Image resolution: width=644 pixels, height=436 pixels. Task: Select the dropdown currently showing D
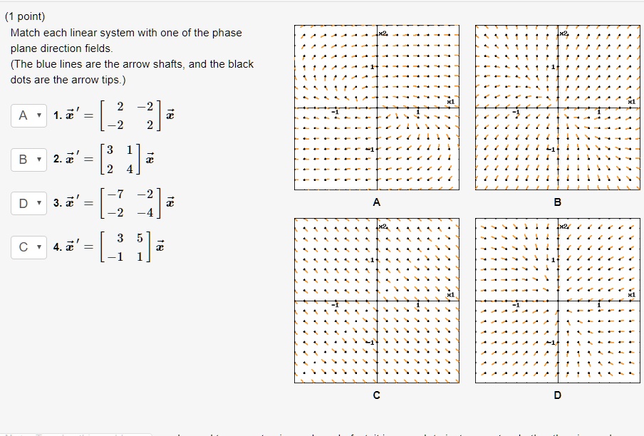[x=27, y=204]
